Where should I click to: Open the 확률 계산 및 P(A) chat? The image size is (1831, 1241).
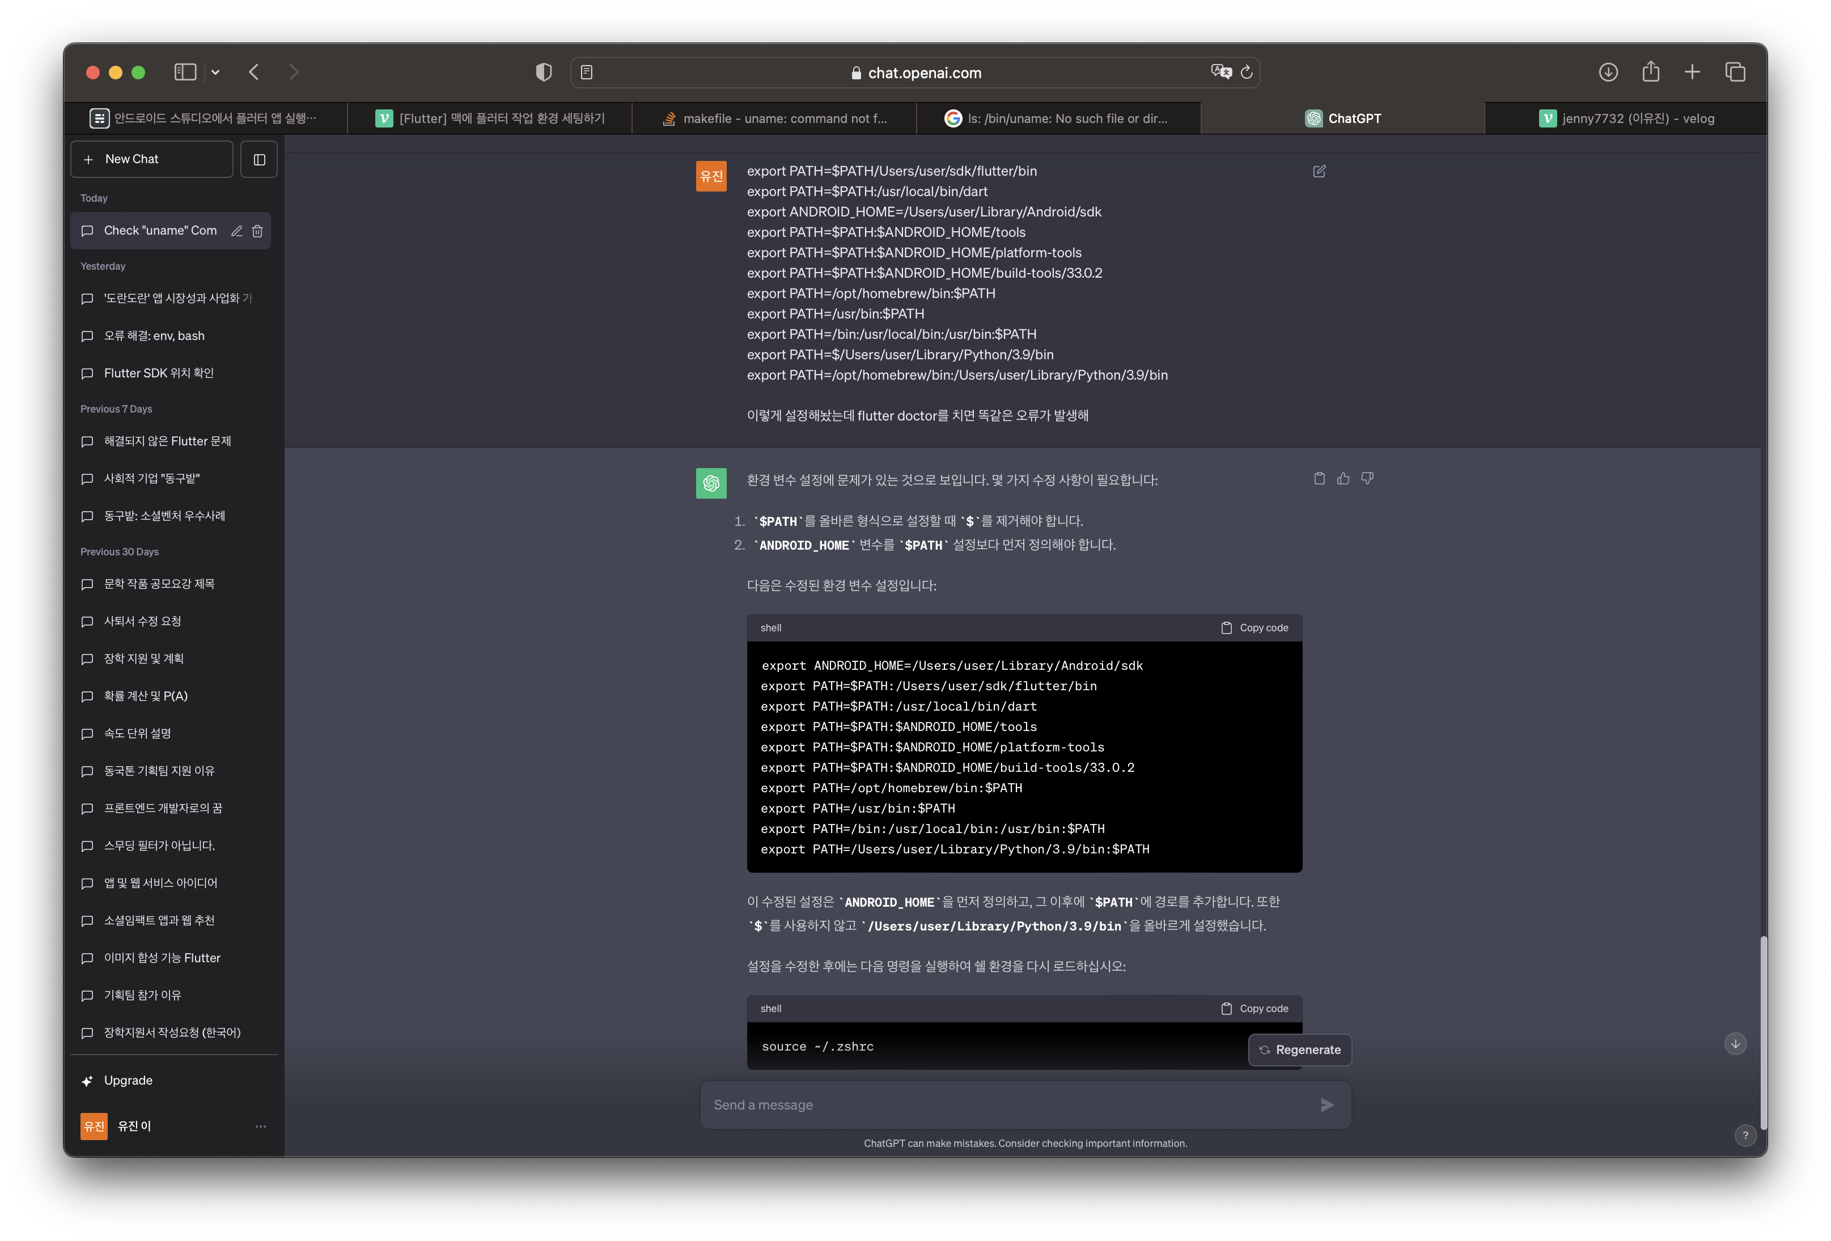171,696
